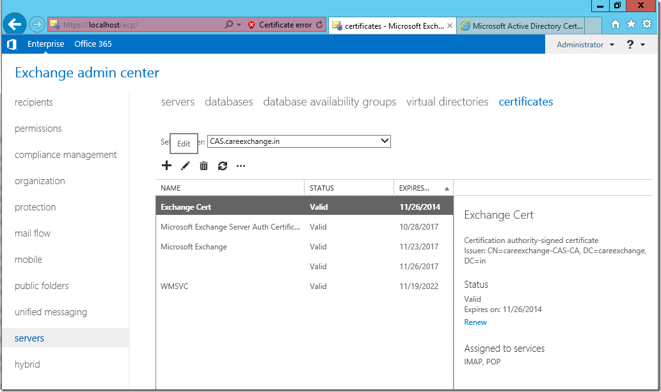This screenshot has width=661, height=392.
Task: Open organization section
Action: pyautogui.click(x=40, y=181)
